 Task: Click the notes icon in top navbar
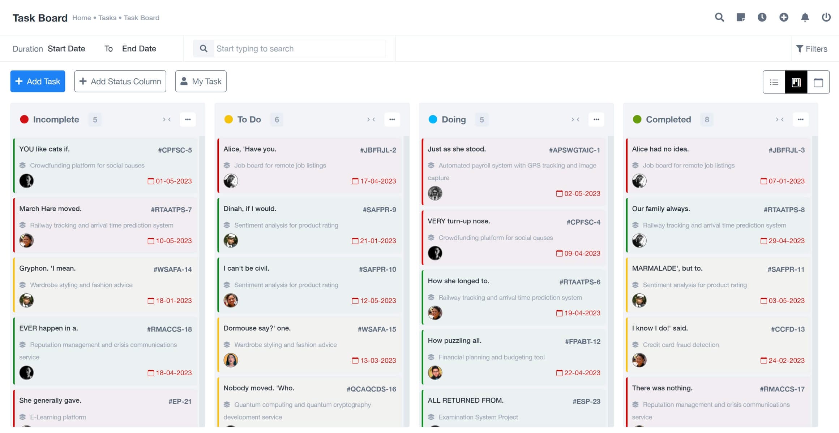[x=741, y=17]
